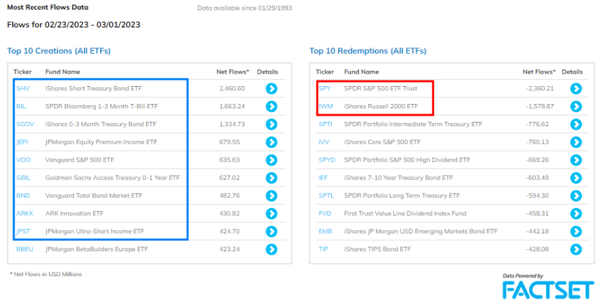
Task: Select fund name ARK Innovation ETF
Action: pos(74,213)
